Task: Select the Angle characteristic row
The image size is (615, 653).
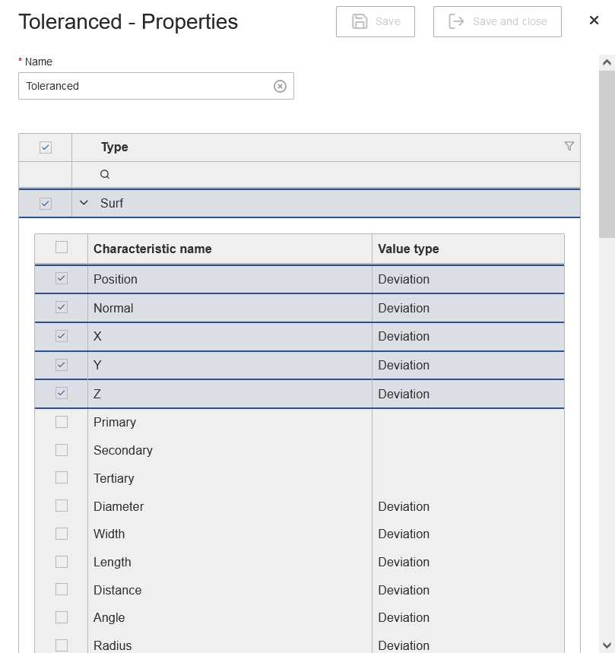Action: (x=228, y=617)
